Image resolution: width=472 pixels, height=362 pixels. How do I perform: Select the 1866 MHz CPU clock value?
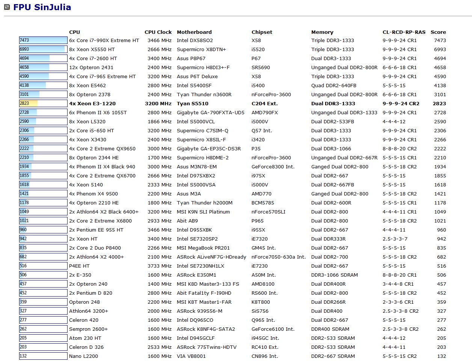coord(160,121)
